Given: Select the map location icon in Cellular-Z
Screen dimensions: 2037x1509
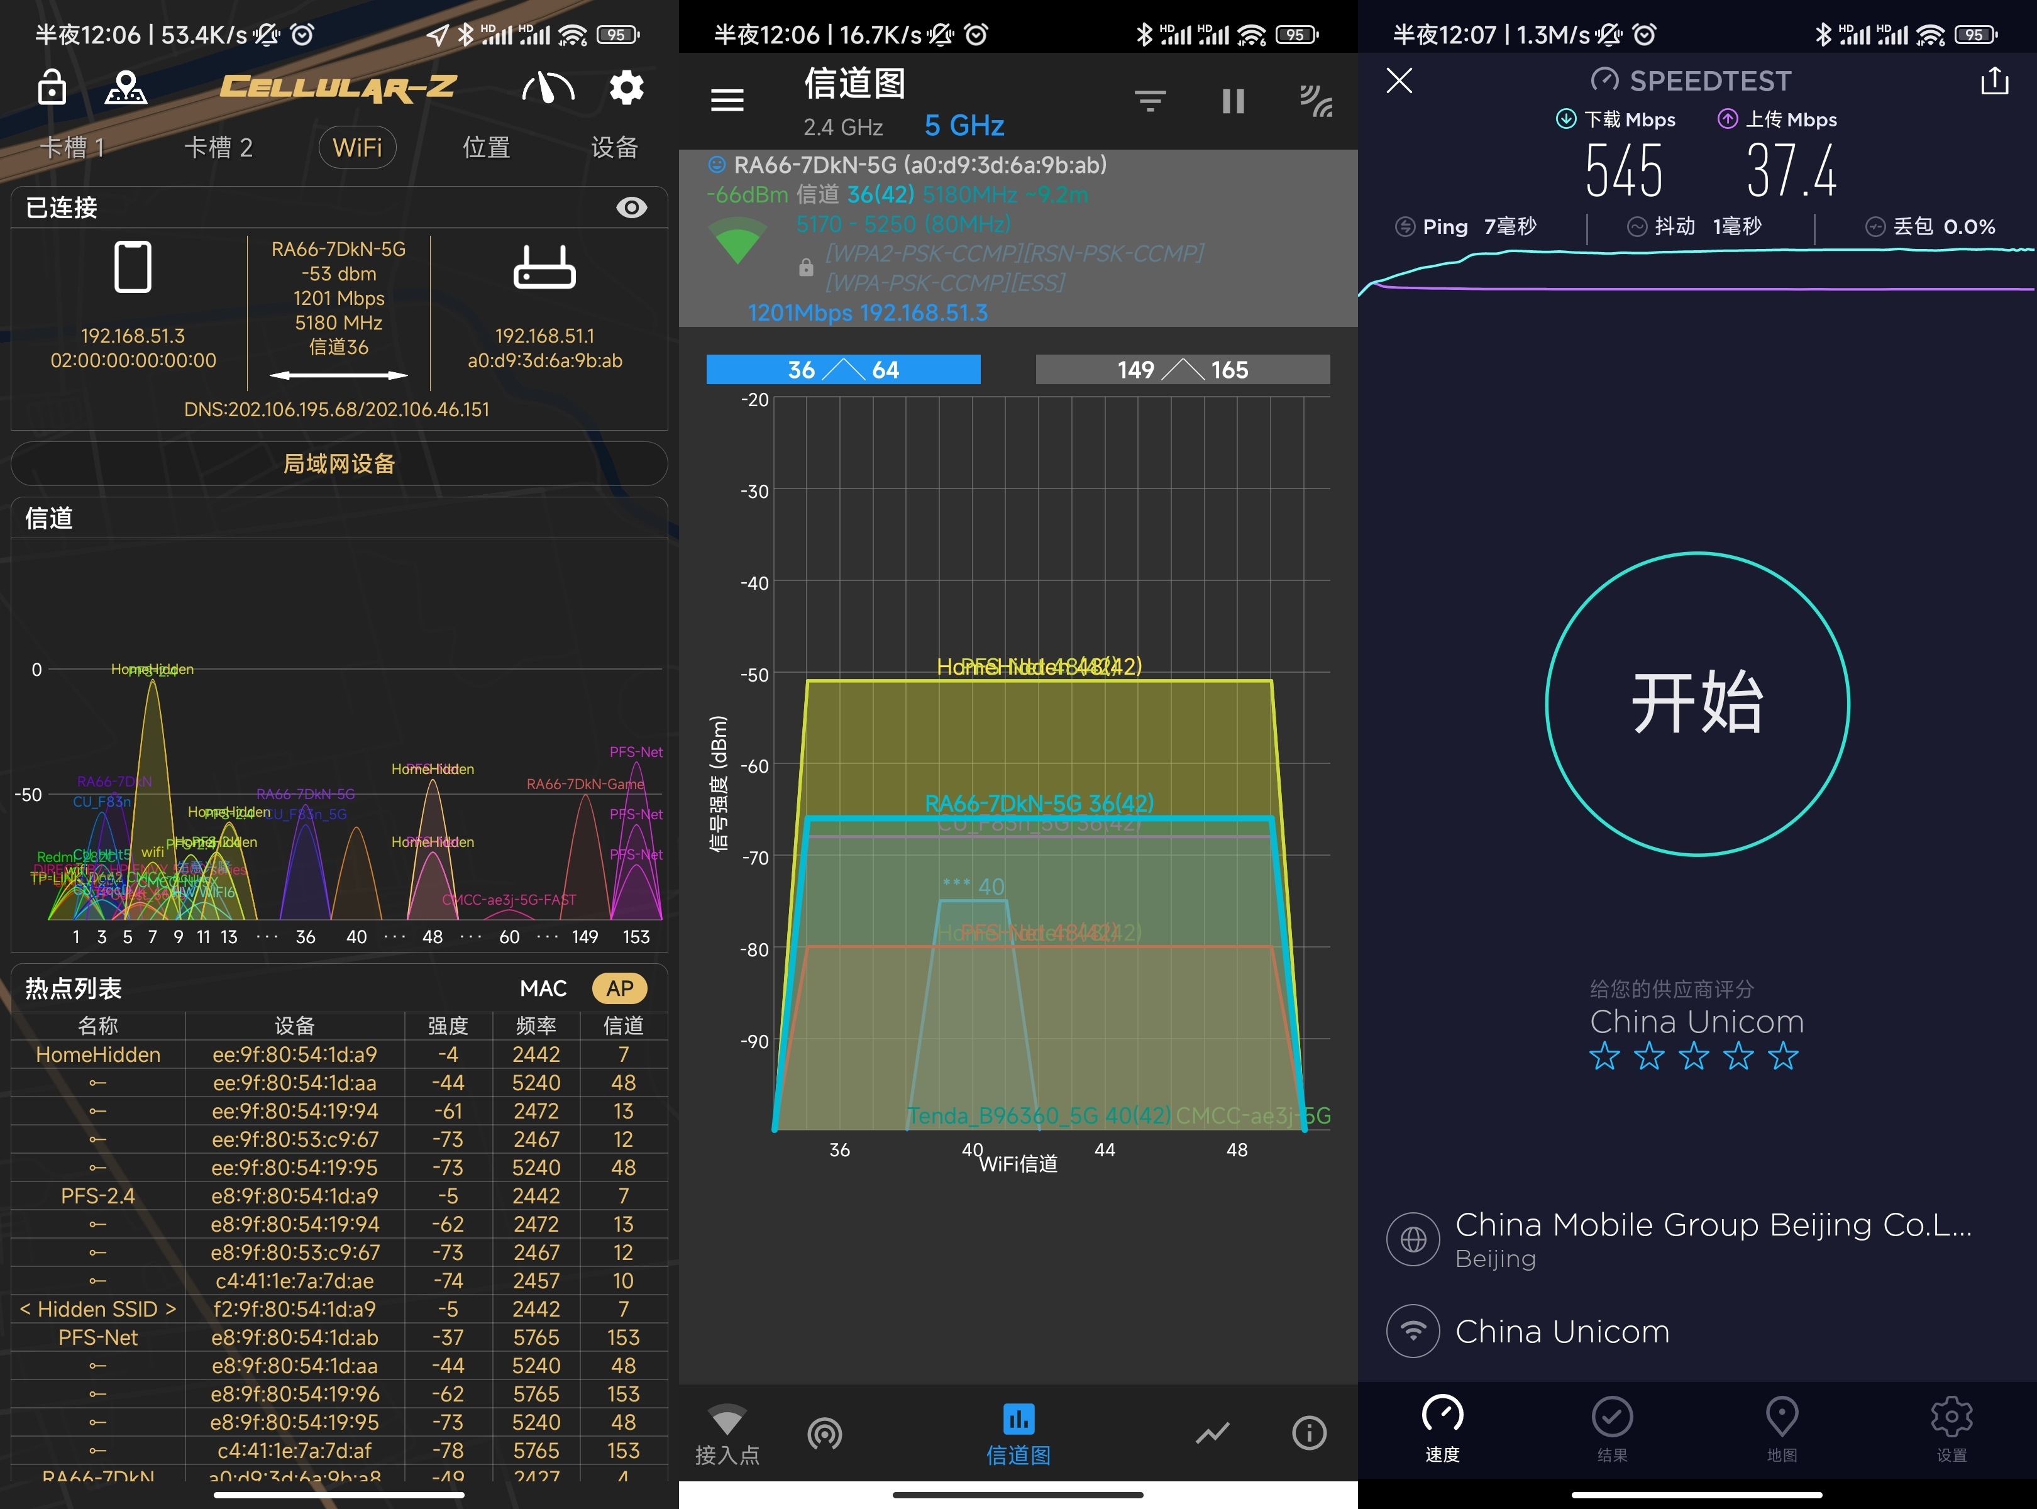Looking at the screenshot, I should (x=126, y=87).
